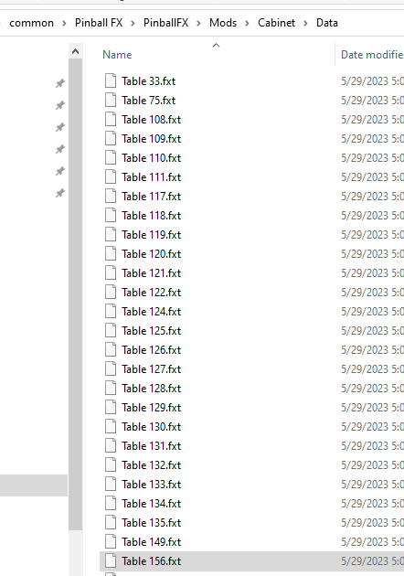
Task: Click the topmost pin icon in navigation pane
Action: tap(59, 83)
